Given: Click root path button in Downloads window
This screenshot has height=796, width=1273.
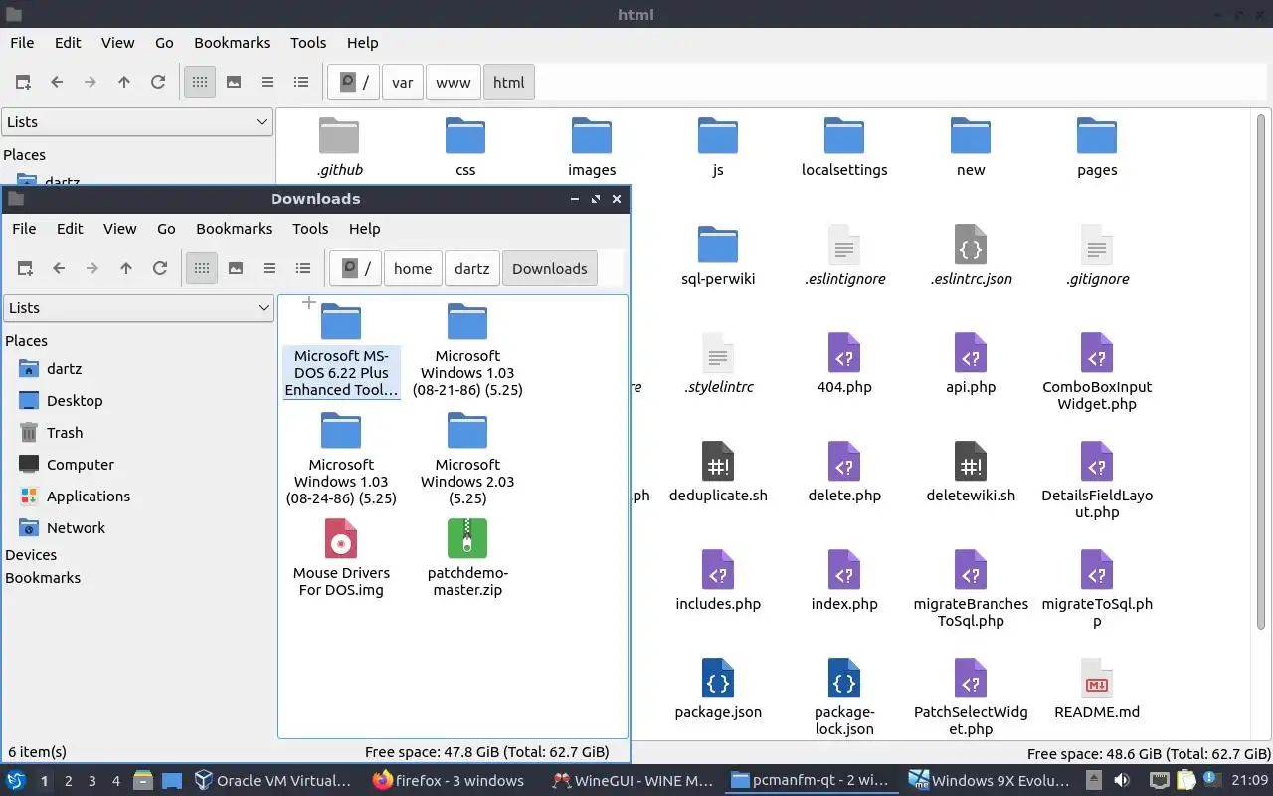Looking at the screenshot, I should click(x=356, y=269).
